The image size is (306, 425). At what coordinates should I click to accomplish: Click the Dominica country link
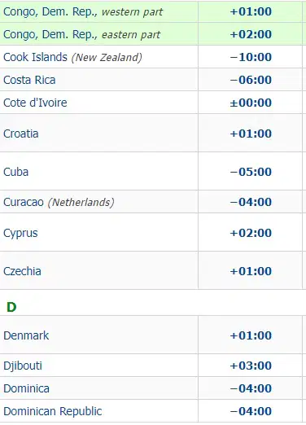(26, 388)
